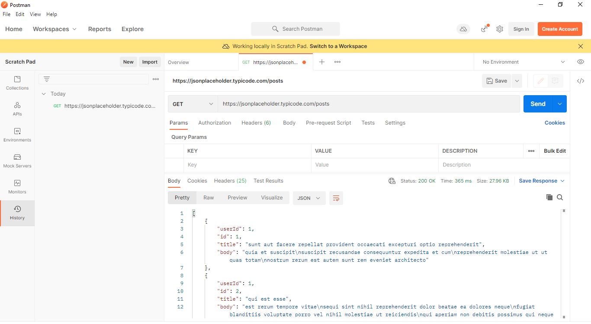Open the Save options dropdown arrow
The image size is (591, 324).
(x=517, y=81)
